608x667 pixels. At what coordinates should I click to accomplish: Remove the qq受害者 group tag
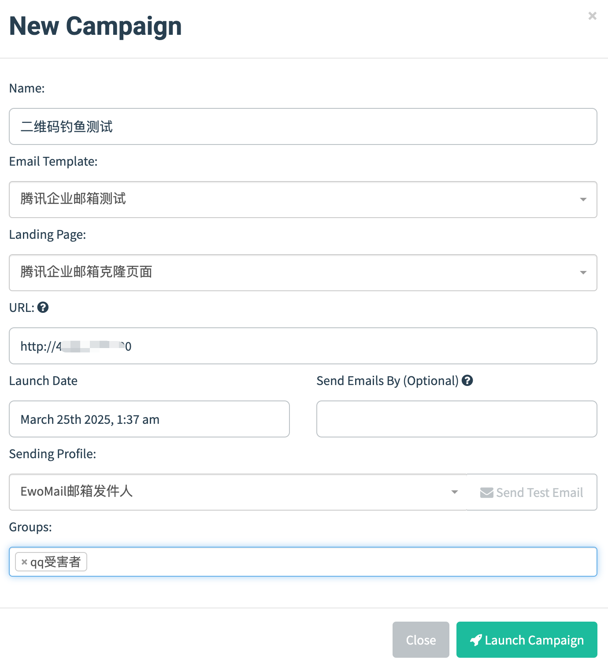(25, 562)
